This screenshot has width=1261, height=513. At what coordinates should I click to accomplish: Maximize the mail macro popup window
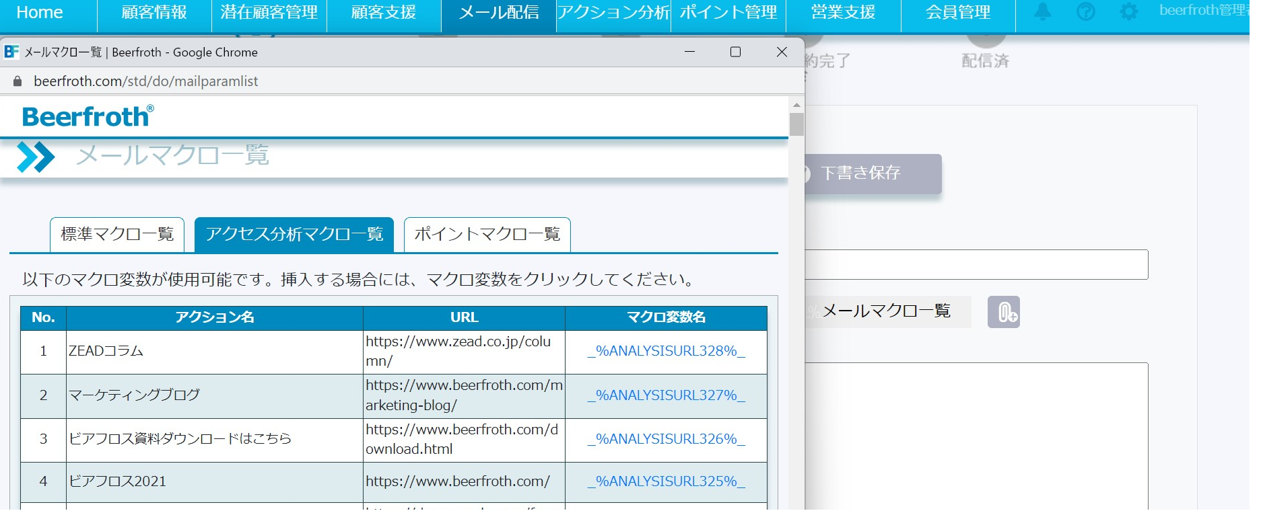click(x=735, y=52)
